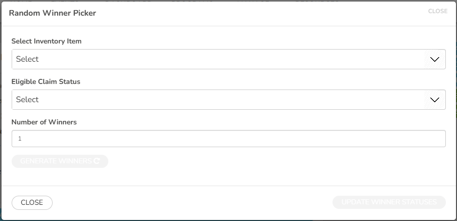Open the Select Inventory Item dropdown
Image resolution: width=457 pixels, height=221 pixels.
229,59
